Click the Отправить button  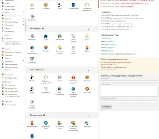(106, 107)
